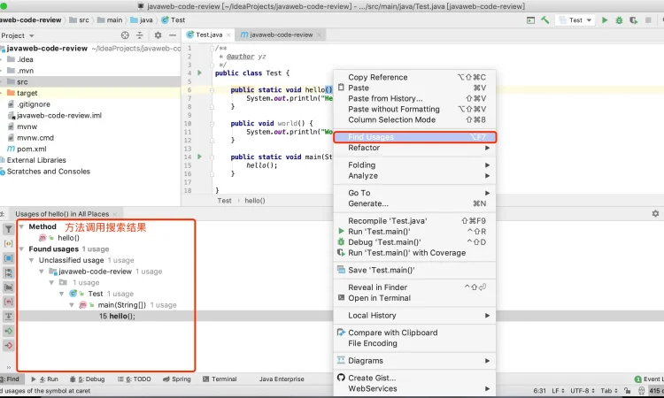Switch to the Test.java editor tab
664x398 pixels.
[x=208, y=34]
